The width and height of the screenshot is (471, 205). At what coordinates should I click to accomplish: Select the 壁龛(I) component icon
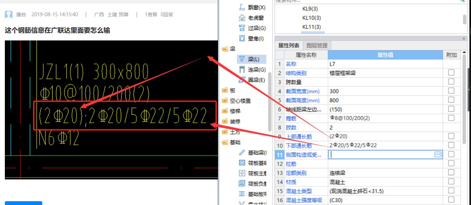pyautogui.click(x=242, y=38)
